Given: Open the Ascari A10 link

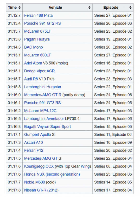Looking at the screenshot, I should (34, 142).
